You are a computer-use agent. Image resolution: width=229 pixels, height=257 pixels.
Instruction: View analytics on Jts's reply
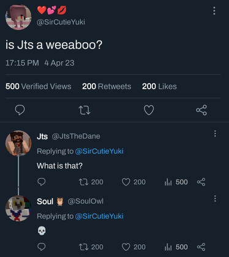(x=176, y=182)
